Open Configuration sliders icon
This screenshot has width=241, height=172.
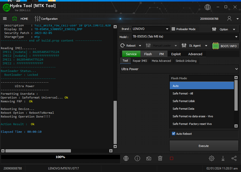[38, 19]
